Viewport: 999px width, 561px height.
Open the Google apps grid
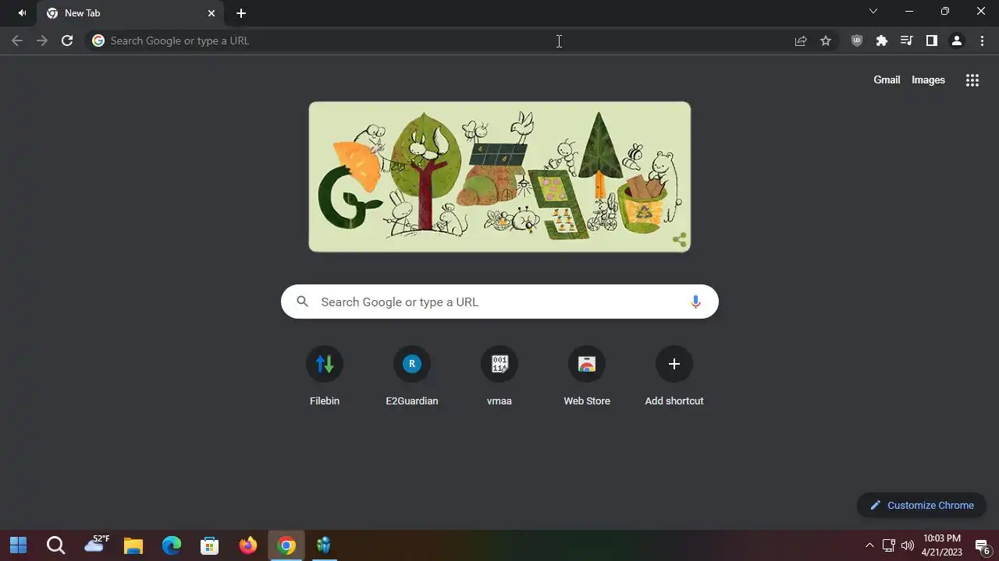[x=972, y=79]
